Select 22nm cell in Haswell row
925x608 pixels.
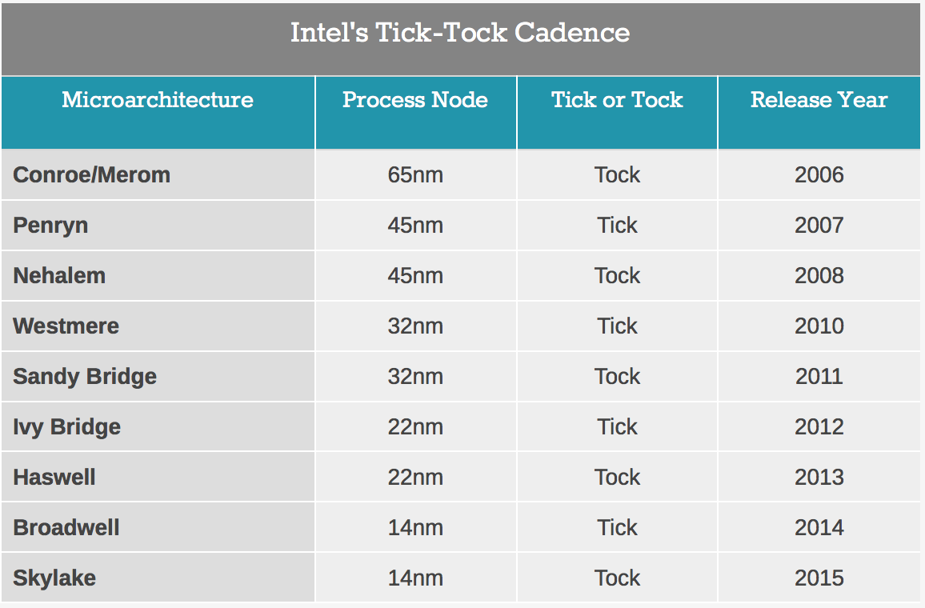(416, 477)
